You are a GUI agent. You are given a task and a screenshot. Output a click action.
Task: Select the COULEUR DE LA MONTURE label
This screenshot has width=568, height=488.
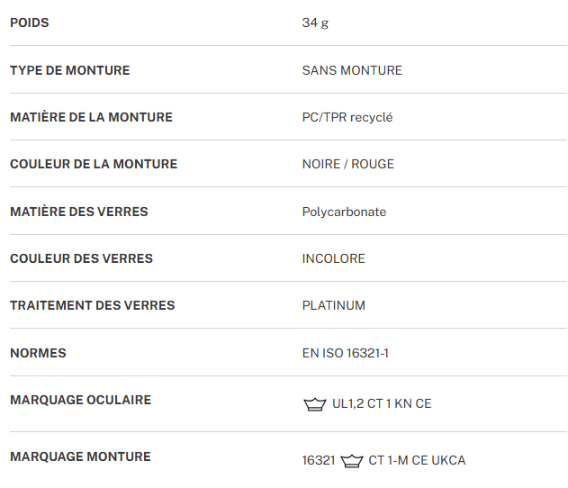94,164
